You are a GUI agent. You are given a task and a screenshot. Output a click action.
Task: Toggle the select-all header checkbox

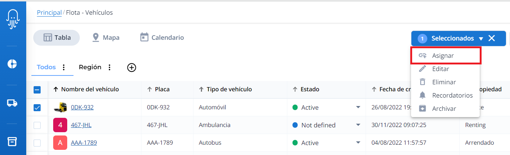tap(37, 89)
